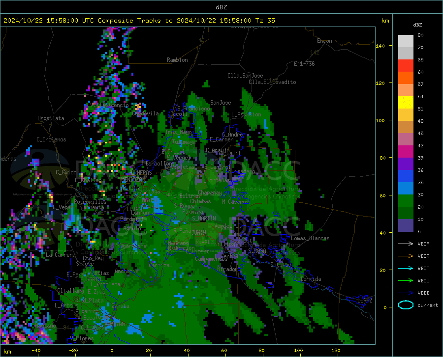Viewport: 443px width, 357px height.
Task: Select the tan 45-48 dBZ swatch
Action: [406, 127]
